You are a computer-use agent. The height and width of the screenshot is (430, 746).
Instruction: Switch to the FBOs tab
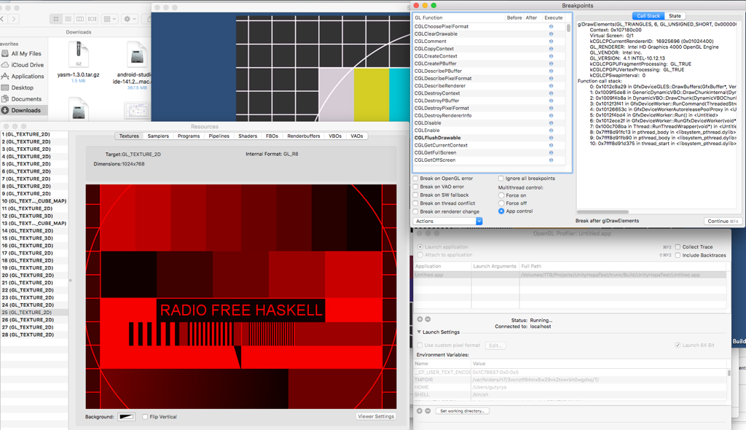coord(272,136)
